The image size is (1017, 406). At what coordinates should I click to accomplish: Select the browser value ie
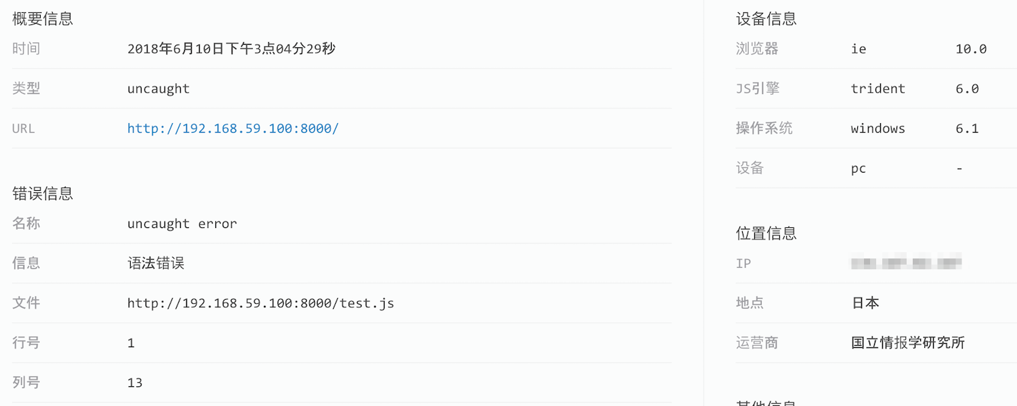pos(859,48)
